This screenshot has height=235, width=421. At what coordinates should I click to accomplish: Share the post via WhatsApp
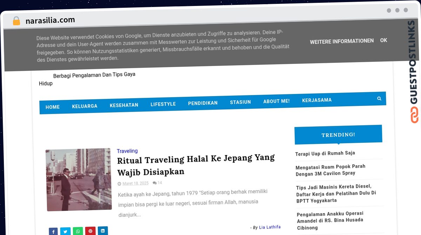pyautogui.click(x=78, y=231)
